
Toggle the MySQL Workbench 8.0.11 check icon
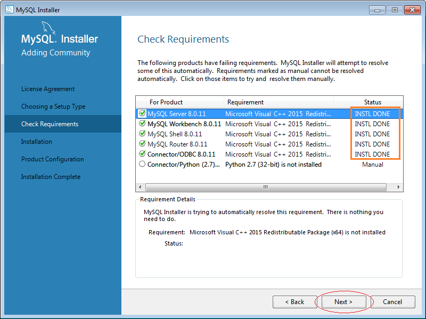pos(142,124)
